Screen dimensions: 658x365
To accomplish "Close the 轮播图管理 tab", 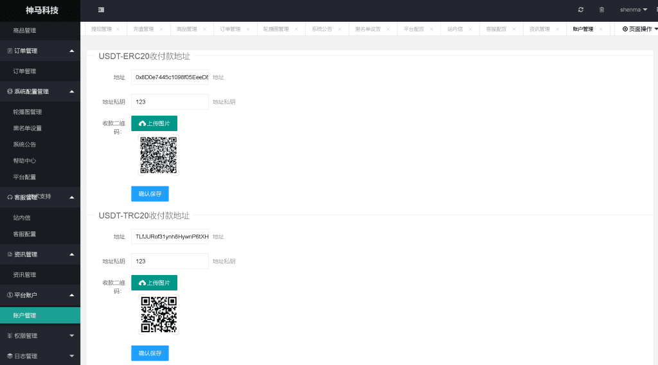I will (x=296, y=29).
